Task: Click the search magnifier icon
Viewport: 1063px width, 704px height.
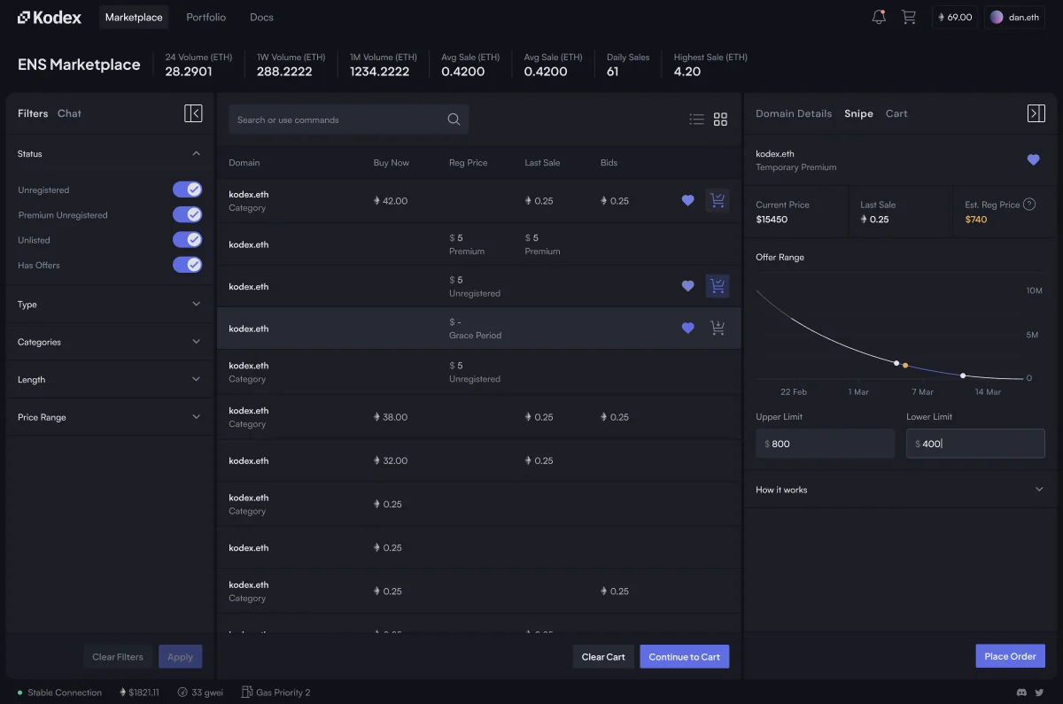Action: (x=454, y=120)
